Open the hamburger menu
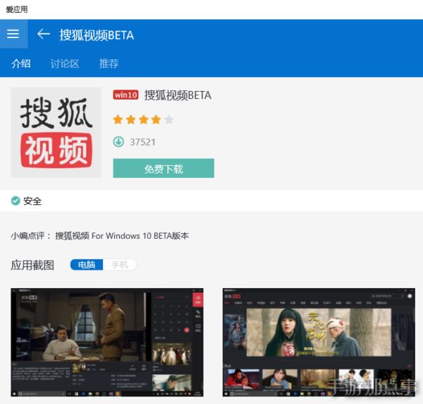423x404 pixels. point(13,34)
